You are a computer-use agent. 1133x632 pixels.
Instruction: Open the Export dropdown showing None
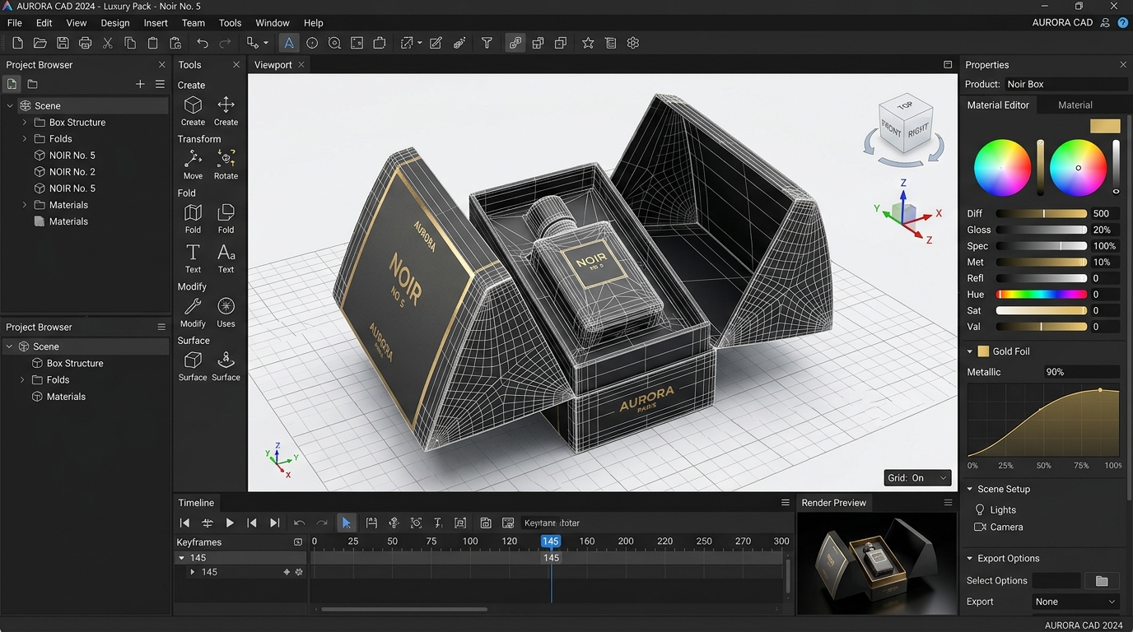pos(1076,602)
